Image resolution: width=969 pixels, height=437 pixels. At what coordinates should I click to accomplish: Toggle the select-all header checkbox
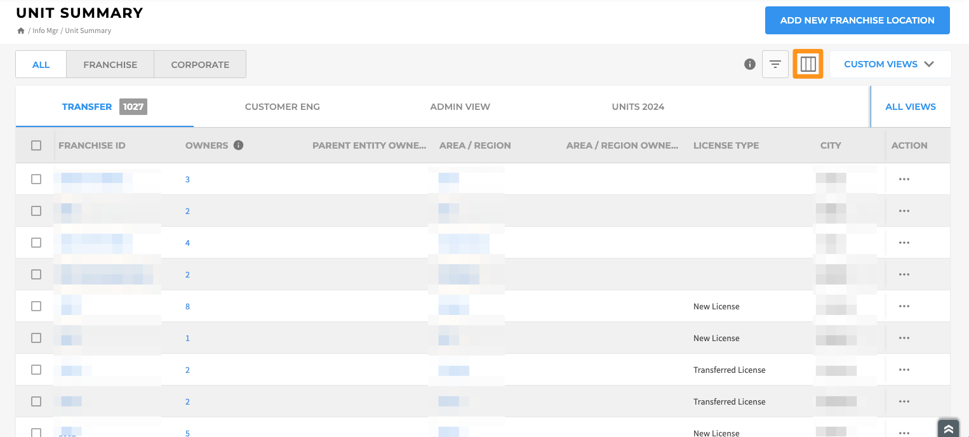[x=36, y=145]
